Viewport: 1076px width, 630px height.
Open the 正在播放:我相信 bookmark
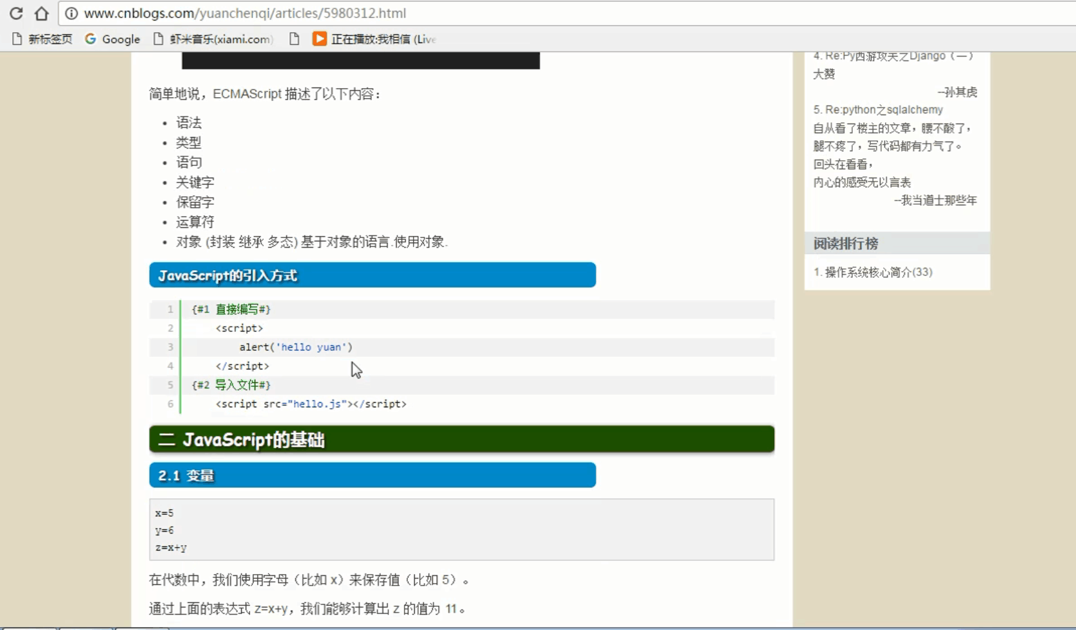pyautogui.click(x=374, y=39)
